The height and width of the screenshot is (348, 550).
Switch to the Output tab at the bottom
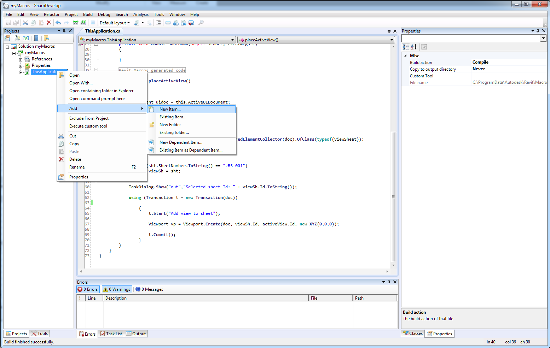[136, 333]
